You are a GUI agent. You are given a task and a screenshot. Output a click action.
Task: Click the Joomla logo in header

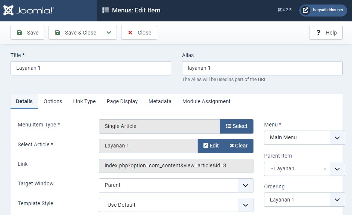[29, 10]
